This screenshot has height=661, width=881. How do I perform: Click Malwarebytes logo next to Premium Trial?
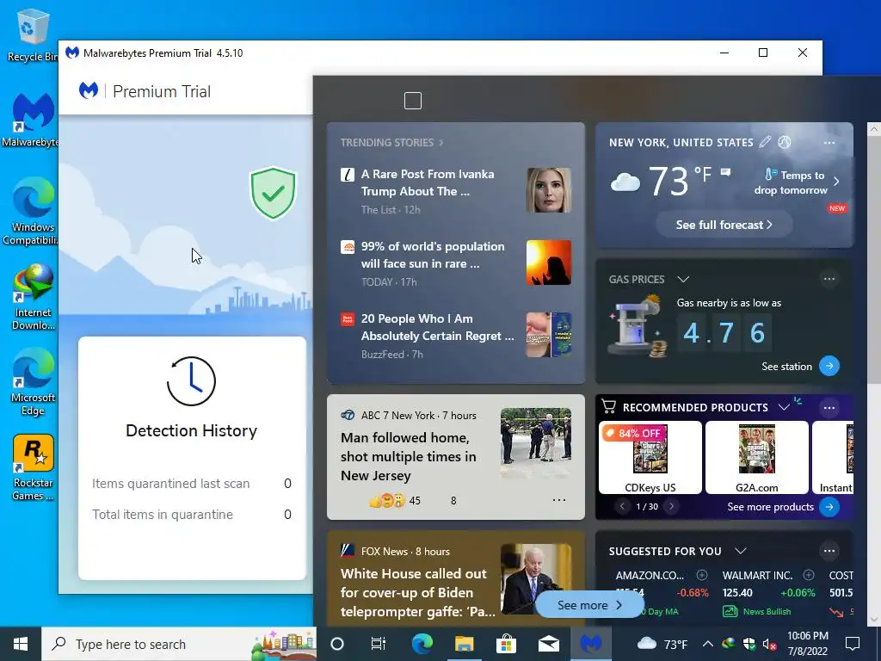pos(89,90)
